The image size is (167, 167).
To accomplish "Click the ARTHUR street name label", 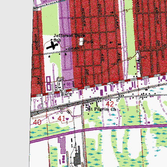I will pyautogui.click(x=157, y=16).
